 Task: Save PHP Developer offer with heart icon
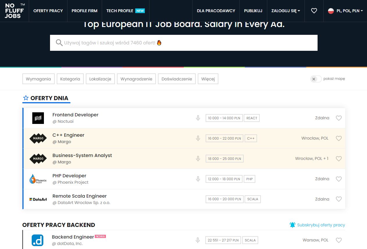click(x=339, y=179)
